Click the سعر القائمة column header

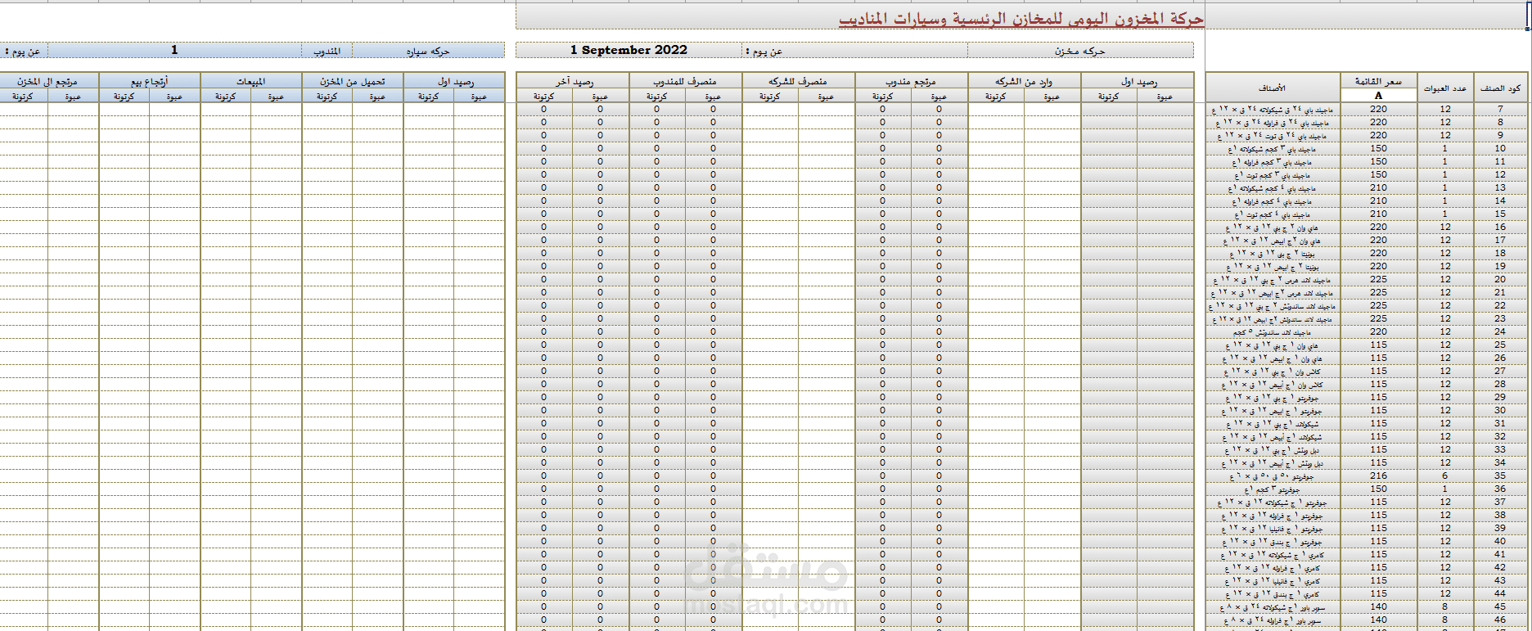pos(1378,81)
